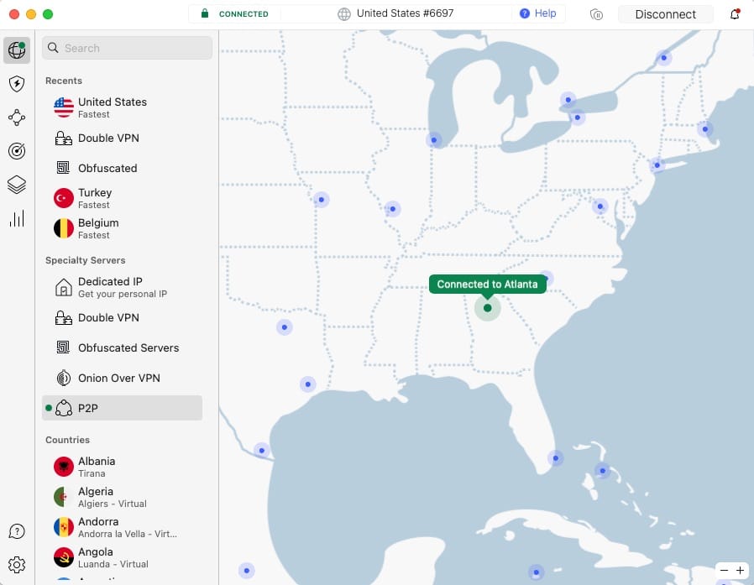
Task: Open the Meshnet icon in sidebar
Action: (x=17, y=118)
